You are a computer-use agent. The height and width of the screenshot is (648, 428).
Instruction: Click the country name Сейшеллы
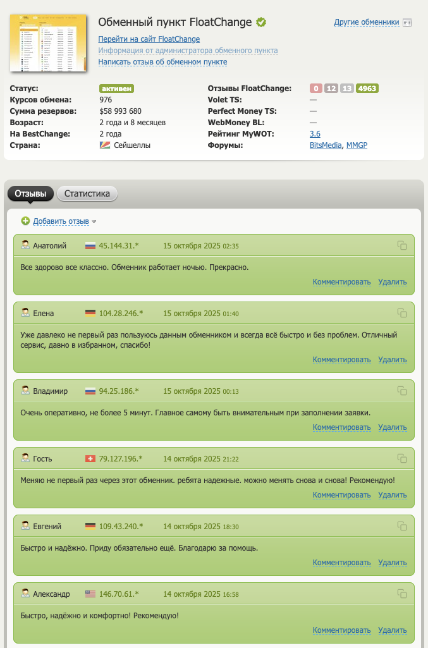(132, 145)
